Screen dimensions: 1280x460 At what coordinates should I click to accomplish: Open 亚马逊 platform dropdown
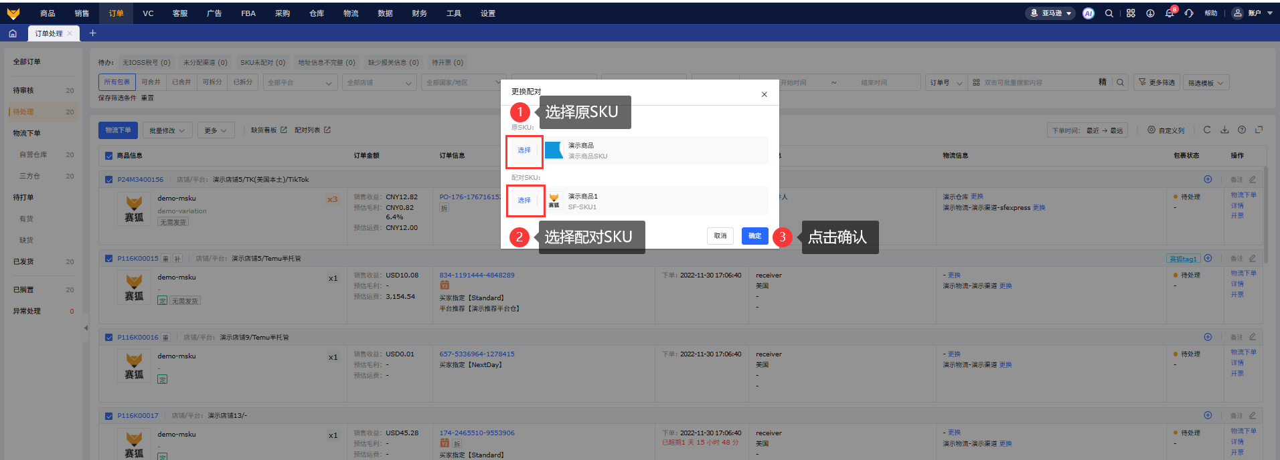pyautogui.click(x=1050, y=13)
